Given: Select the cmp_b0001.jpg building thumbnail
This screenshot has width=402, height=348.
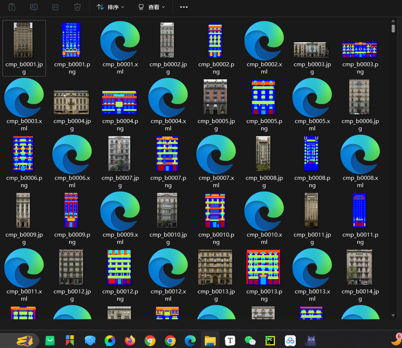Looking at the screenshot, I should 23,40.
